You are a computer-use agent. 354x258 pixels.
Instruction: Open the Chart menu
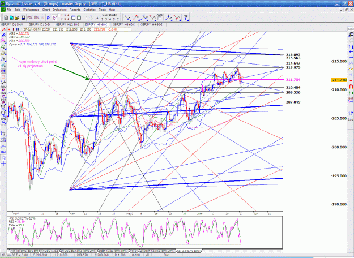point(46,10)
